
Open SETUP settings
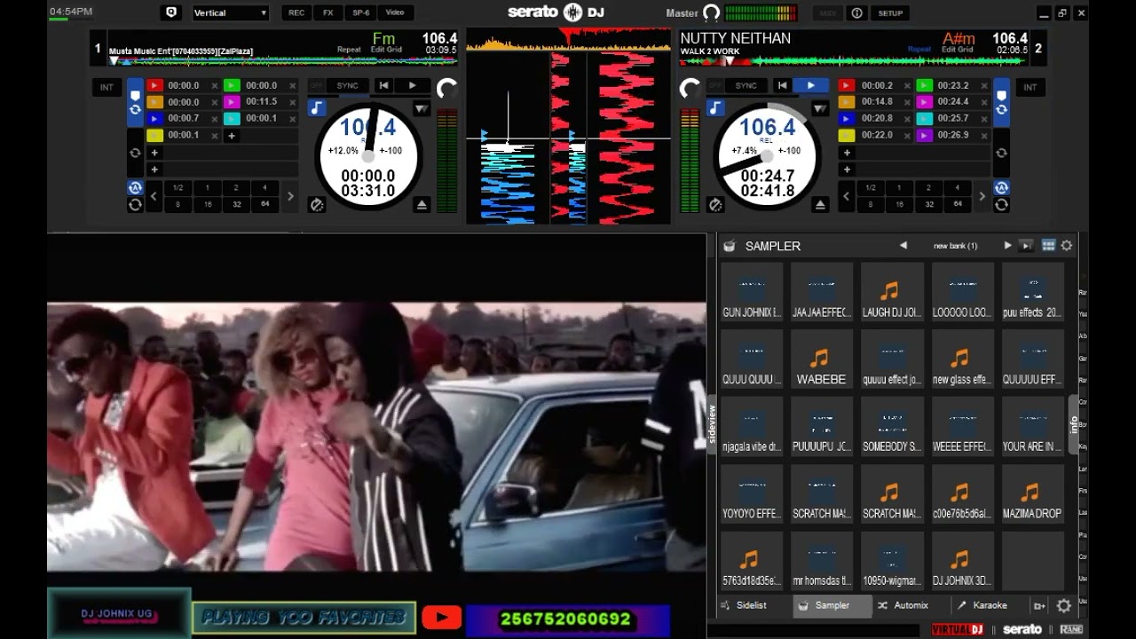[x=890, y=13]
